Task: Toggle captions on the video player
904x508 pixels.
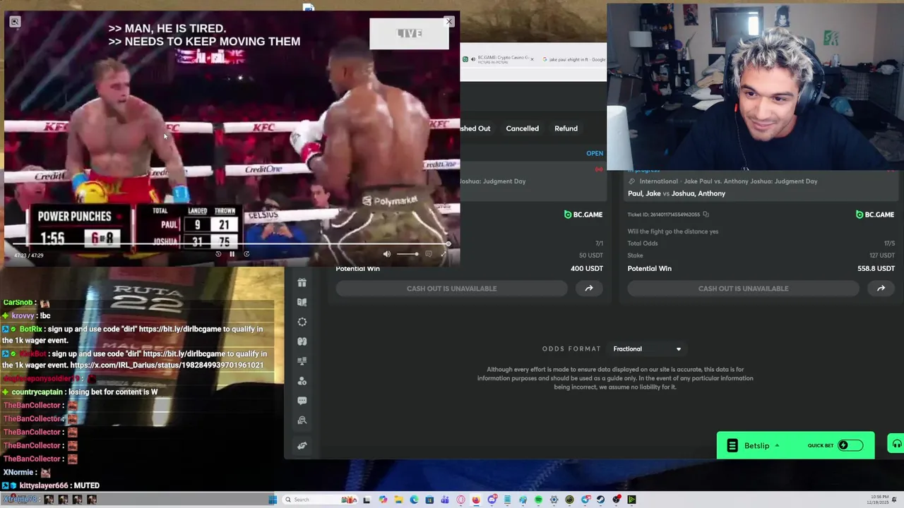Action: coord(429,254)
